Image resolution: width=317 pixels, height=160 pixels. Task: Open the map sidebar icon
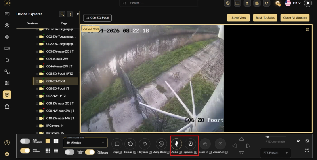[7, 83]
